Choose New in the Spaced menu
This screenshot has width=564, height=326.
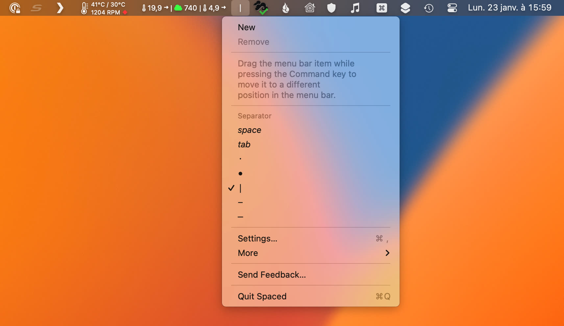[x=311, y=27]
